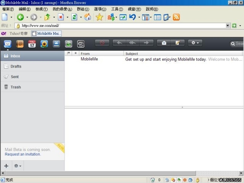
Task: Click the New page icon in browser toolbar
Action: pyautogui.click(x=5, y=17)
